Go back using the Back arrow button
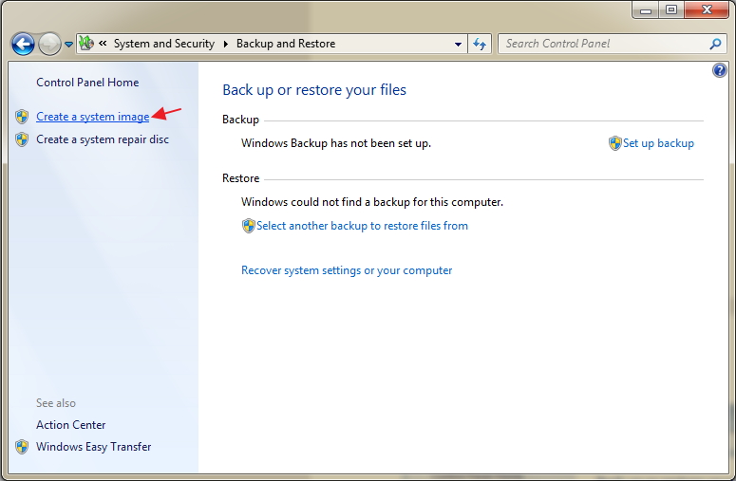Viewport: 736px width, 481px height. 23,44
